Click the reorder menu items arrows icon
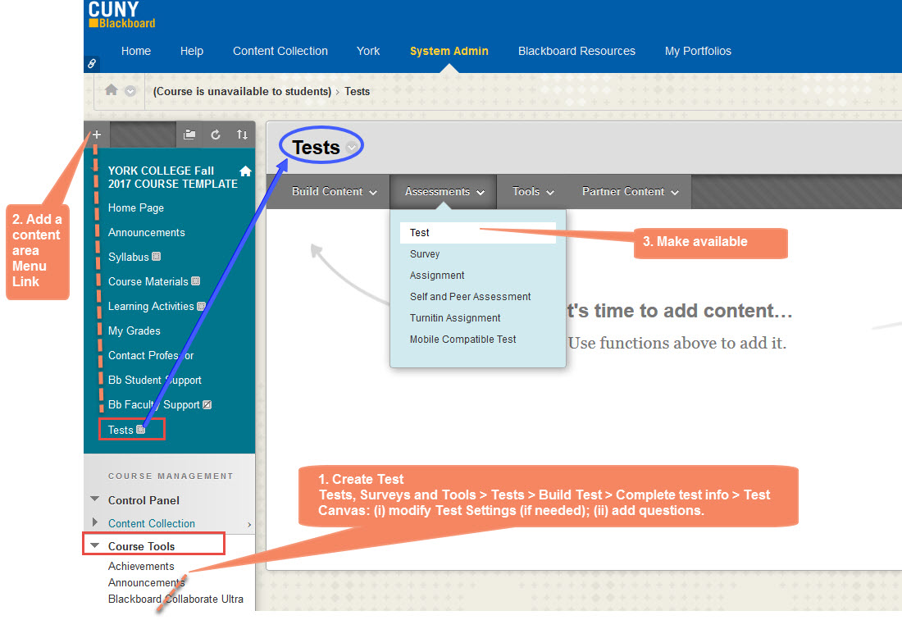The height and width of the screenshot is (620, 902). [x=240, y=134]
